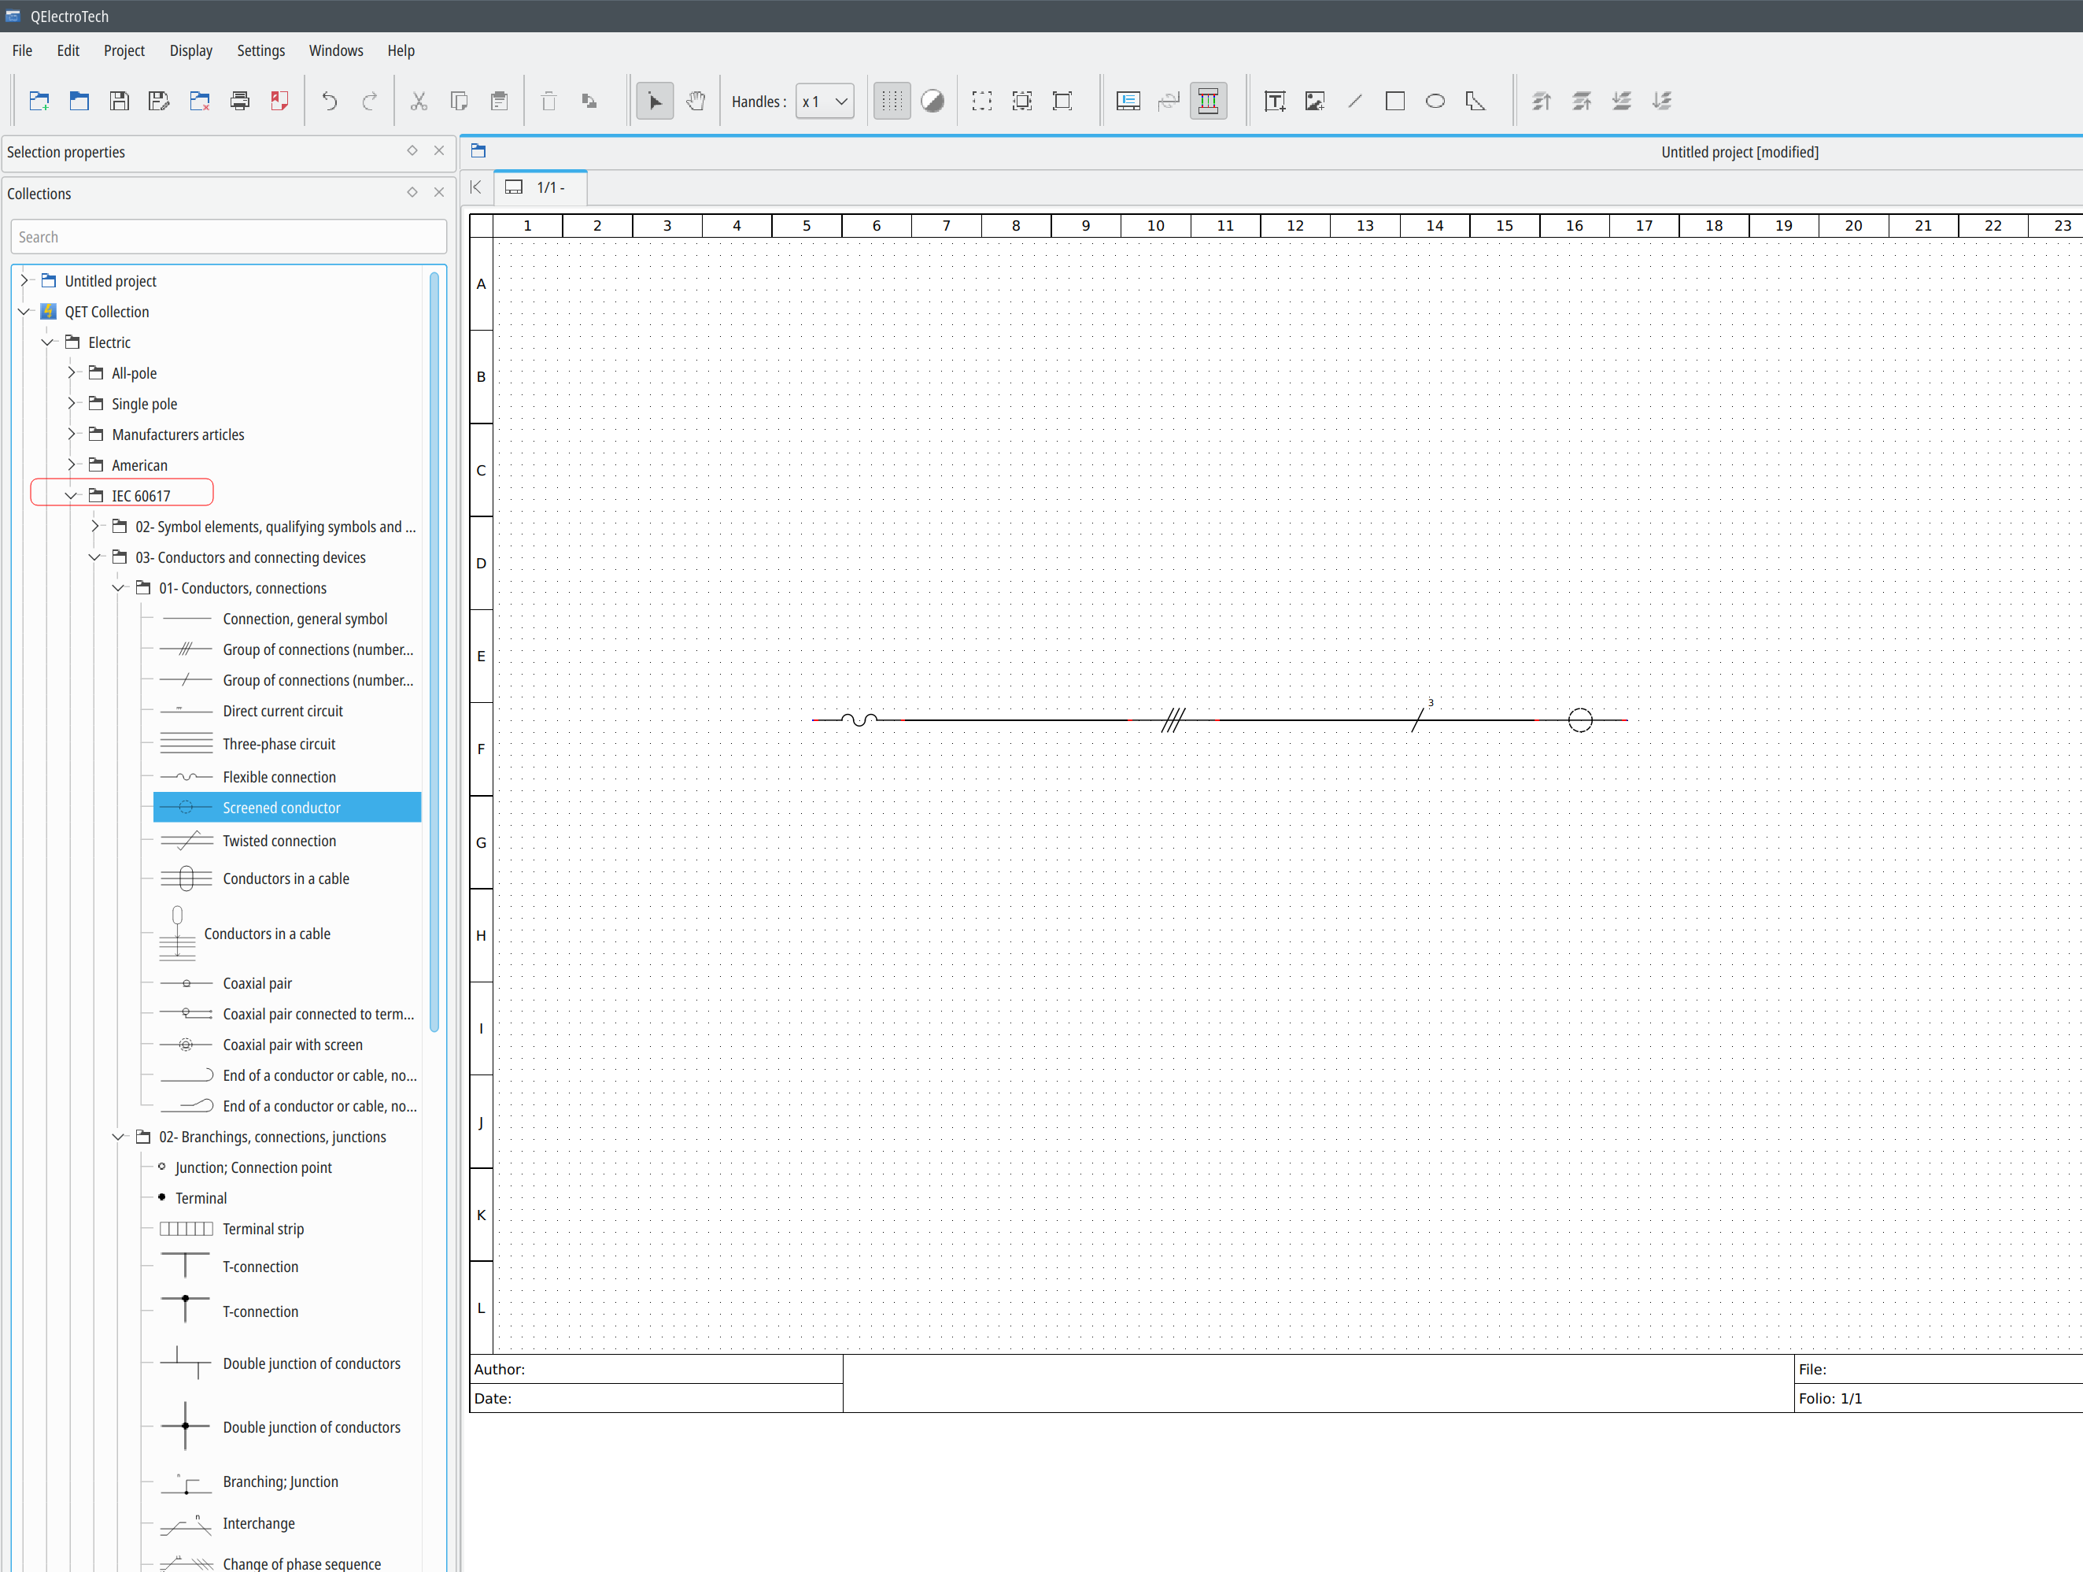Rotate the selected element
The width and height of the screenshot is (2083, 1572).
coord(589,101)
